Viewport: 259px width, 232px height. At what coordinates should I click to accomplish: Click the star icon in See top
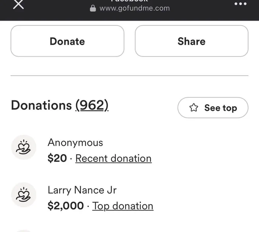(x=193, y=108)
